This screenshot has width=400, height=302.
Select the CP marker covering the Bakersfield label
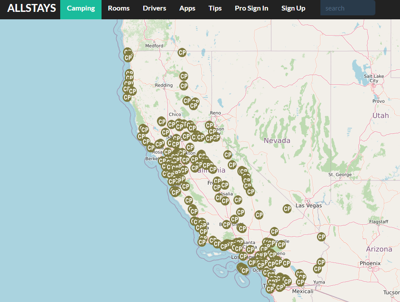(226, 225)
